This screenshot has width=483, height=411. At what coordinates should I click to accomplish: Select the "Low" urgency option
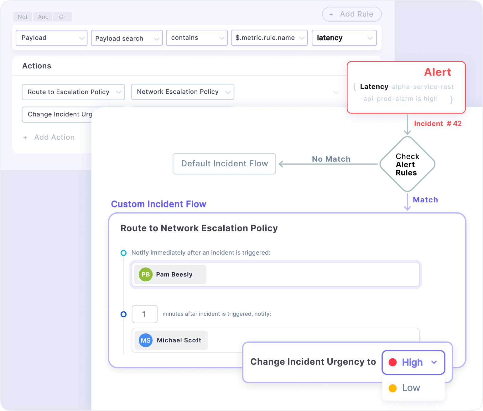[x=411, y=388]
